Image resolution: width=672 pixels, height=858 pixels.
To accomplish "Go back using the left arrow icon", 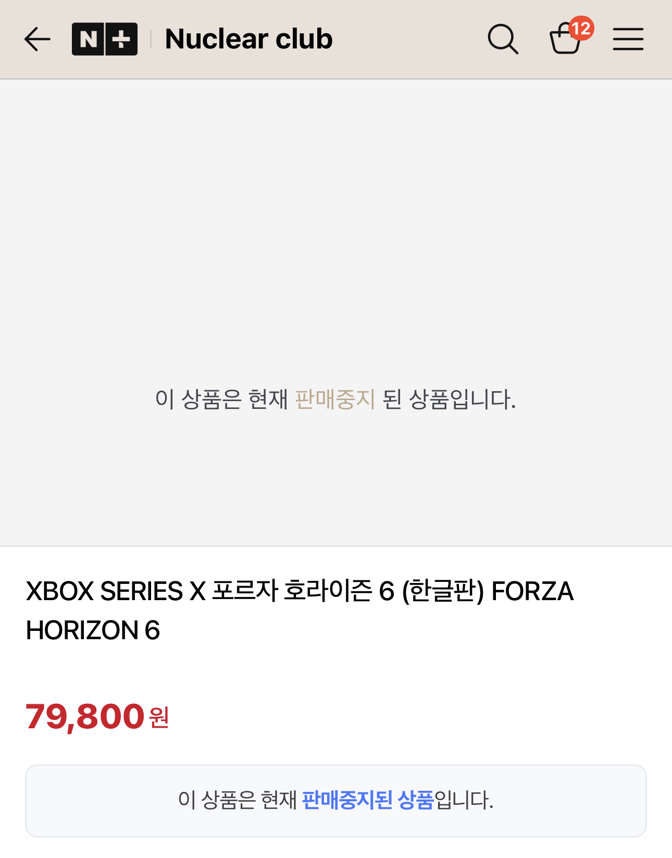I will [38, 40].
